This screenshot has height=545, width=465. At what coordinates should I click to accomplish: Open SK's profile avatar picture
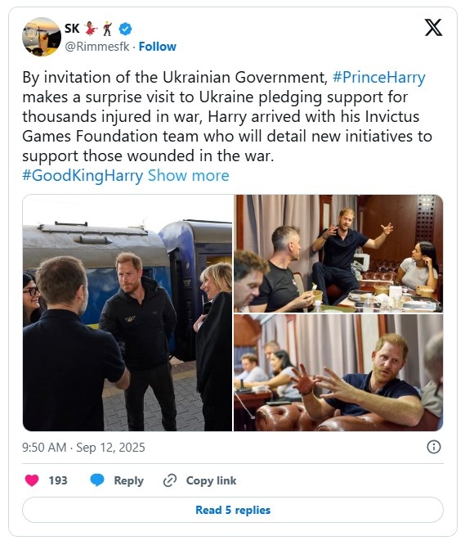pos(42,37)
